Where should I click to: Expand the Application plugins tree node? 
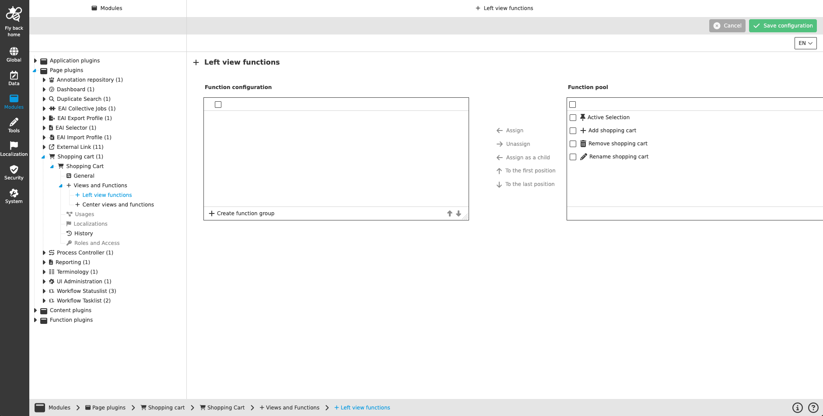[36, 61]
